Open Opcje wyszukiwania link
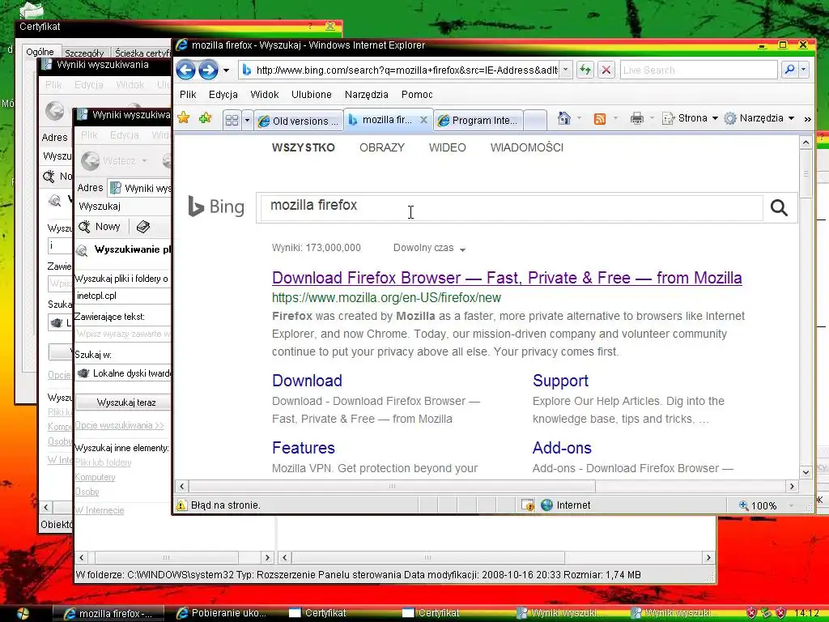This screenshot has width=829, height=622. pyautogui.click(x=120, y=425)
